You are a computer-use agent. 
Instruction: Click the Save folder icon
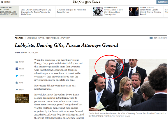(17, 83)
